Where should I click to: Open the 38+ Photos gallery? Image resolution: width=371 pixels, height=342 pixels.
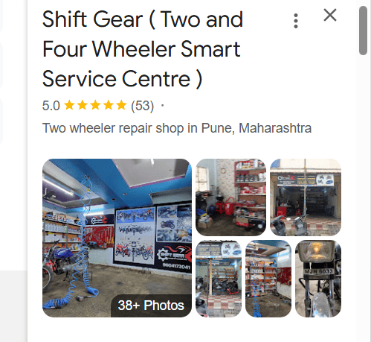(x=151, y=305)
